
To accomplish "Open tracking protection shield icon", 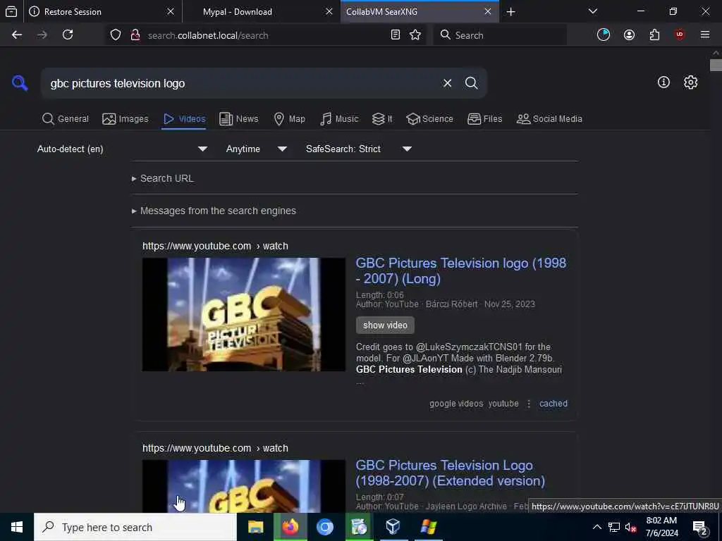I will [116, 35].
